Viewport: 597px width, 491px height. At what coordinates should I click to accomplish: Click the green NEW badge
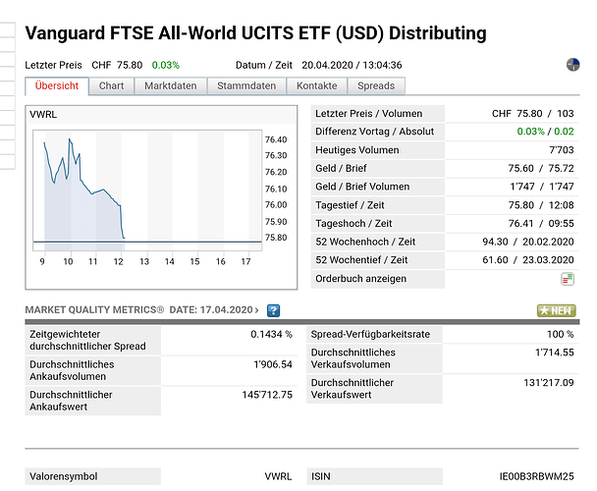557,310
